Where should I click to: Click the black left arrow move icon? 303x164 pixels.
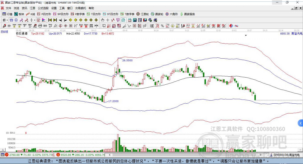(x=60, y=20)
